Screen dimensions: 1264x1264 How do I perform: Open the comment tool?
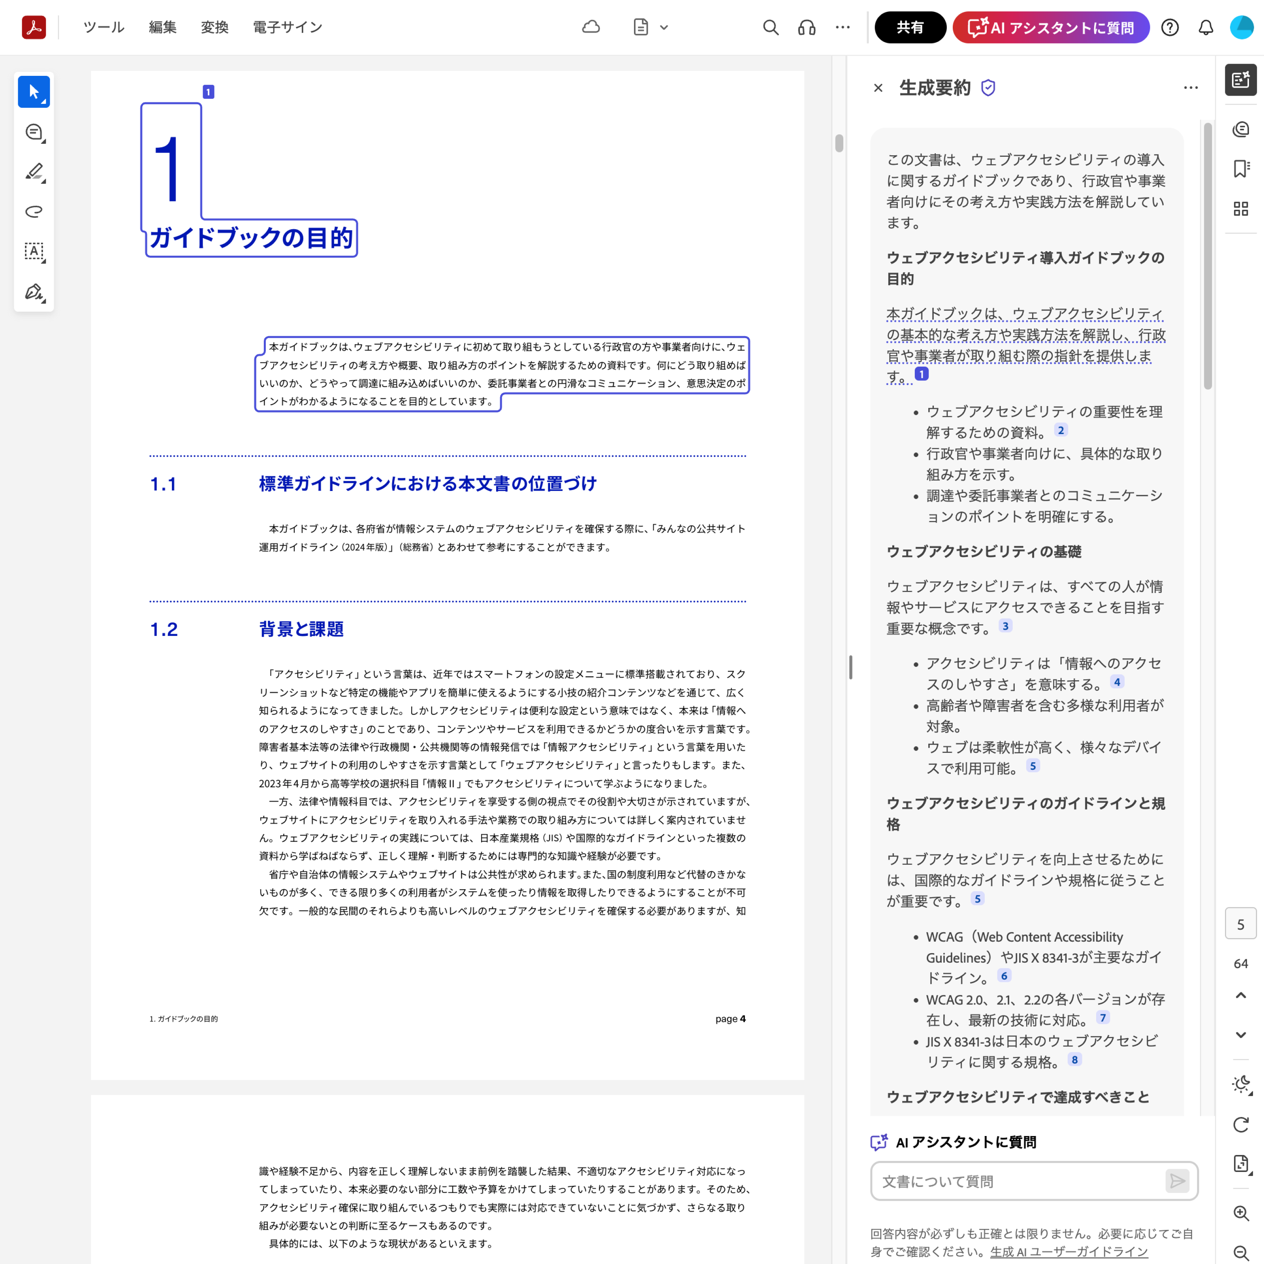pos(33,132)
